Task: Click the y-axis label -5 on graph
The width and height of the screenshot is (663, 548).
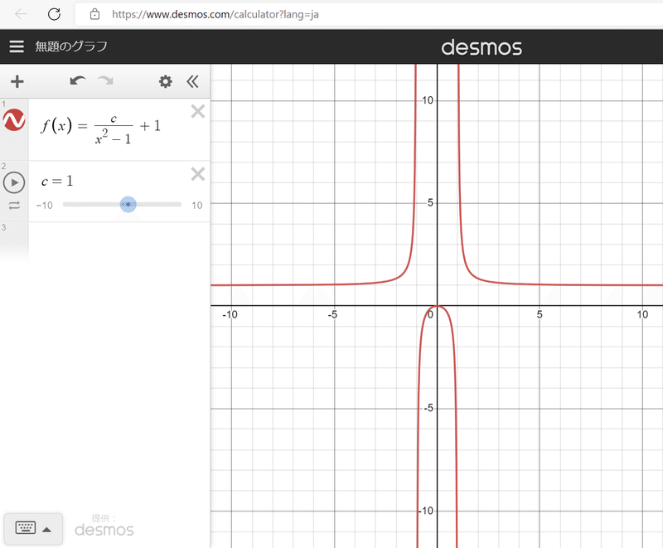Action: pos(428,408)
